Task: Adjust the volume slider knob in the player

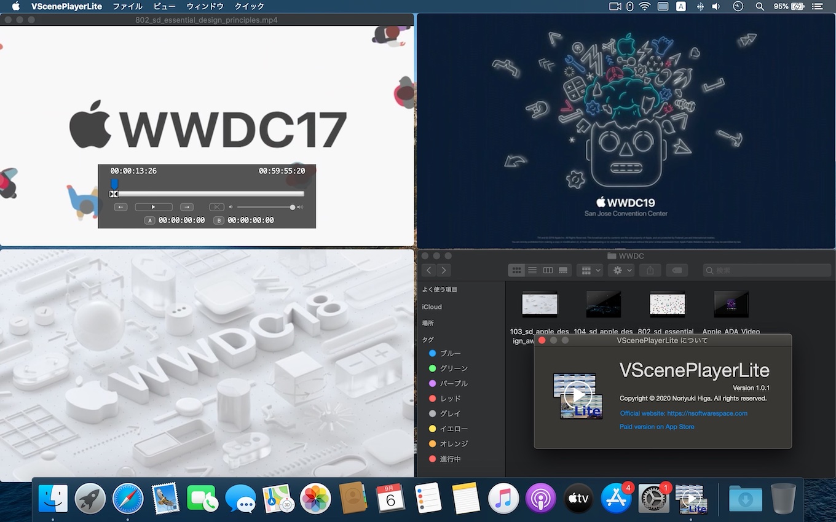Action: (293, 207)
